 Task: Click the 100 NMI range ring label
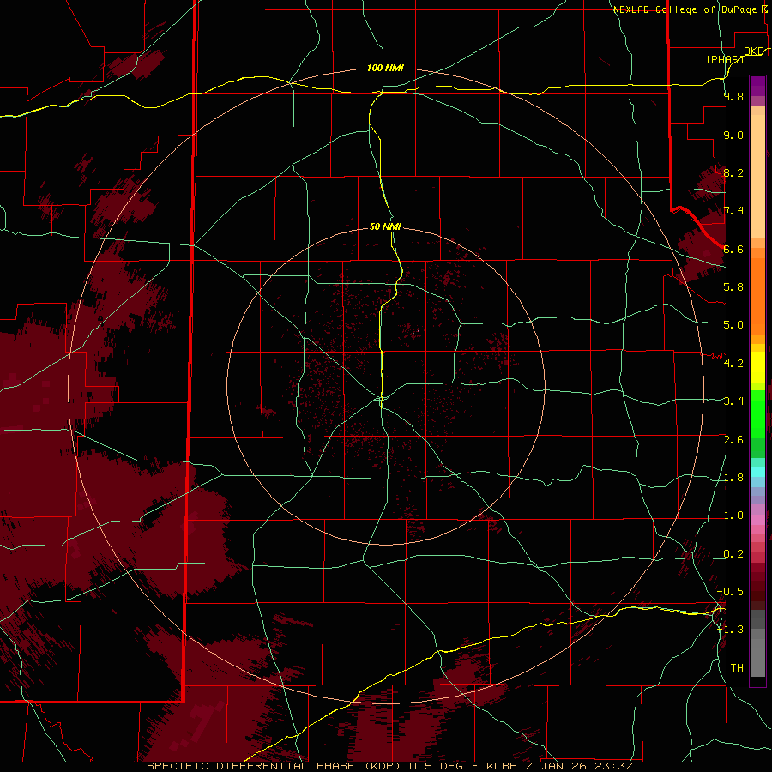coord(385,68)
